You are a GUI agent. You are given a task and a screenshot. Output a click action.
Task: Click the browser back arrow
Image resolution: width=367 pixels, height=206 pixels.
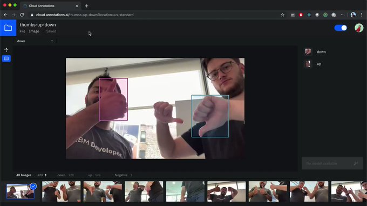[x=5, y=15]
